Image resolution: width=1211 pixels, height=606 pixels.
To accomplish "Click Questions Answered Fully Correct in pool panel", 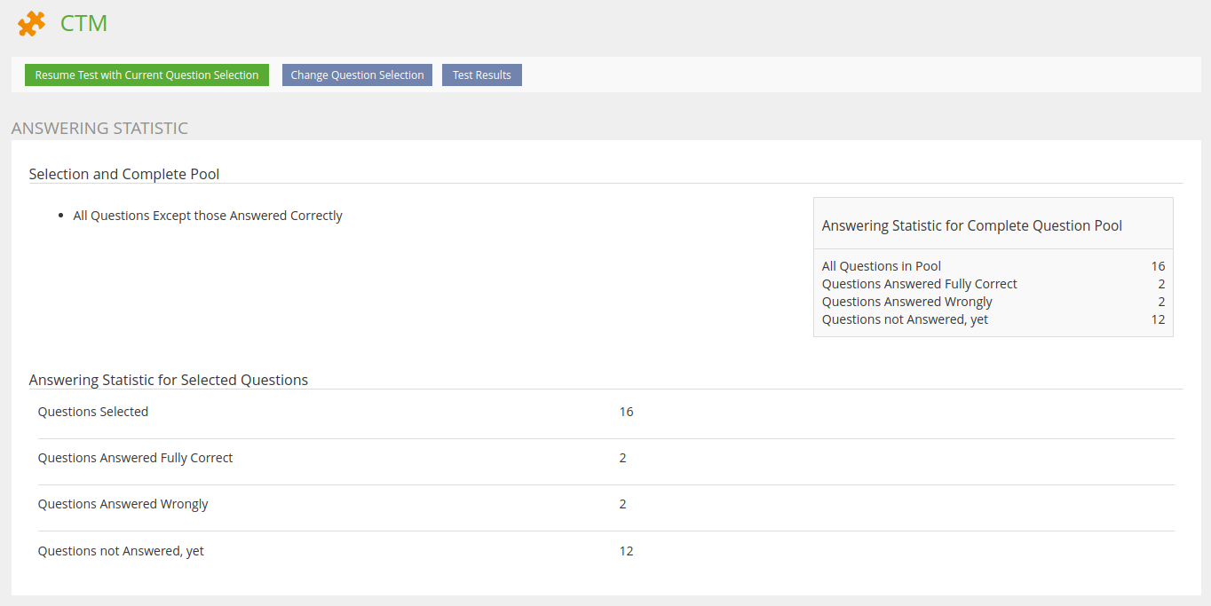I will click(x=919, y=284).
